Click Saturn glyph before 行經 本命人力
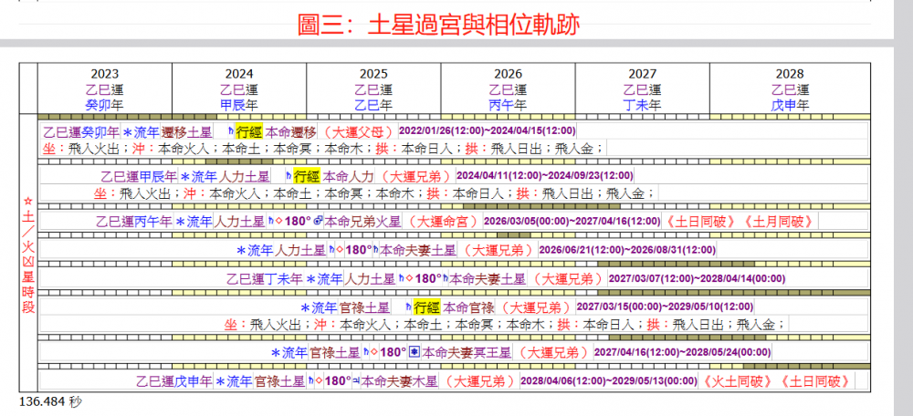Viewport: 913px width, 416px height. click(x=289, y=176)
